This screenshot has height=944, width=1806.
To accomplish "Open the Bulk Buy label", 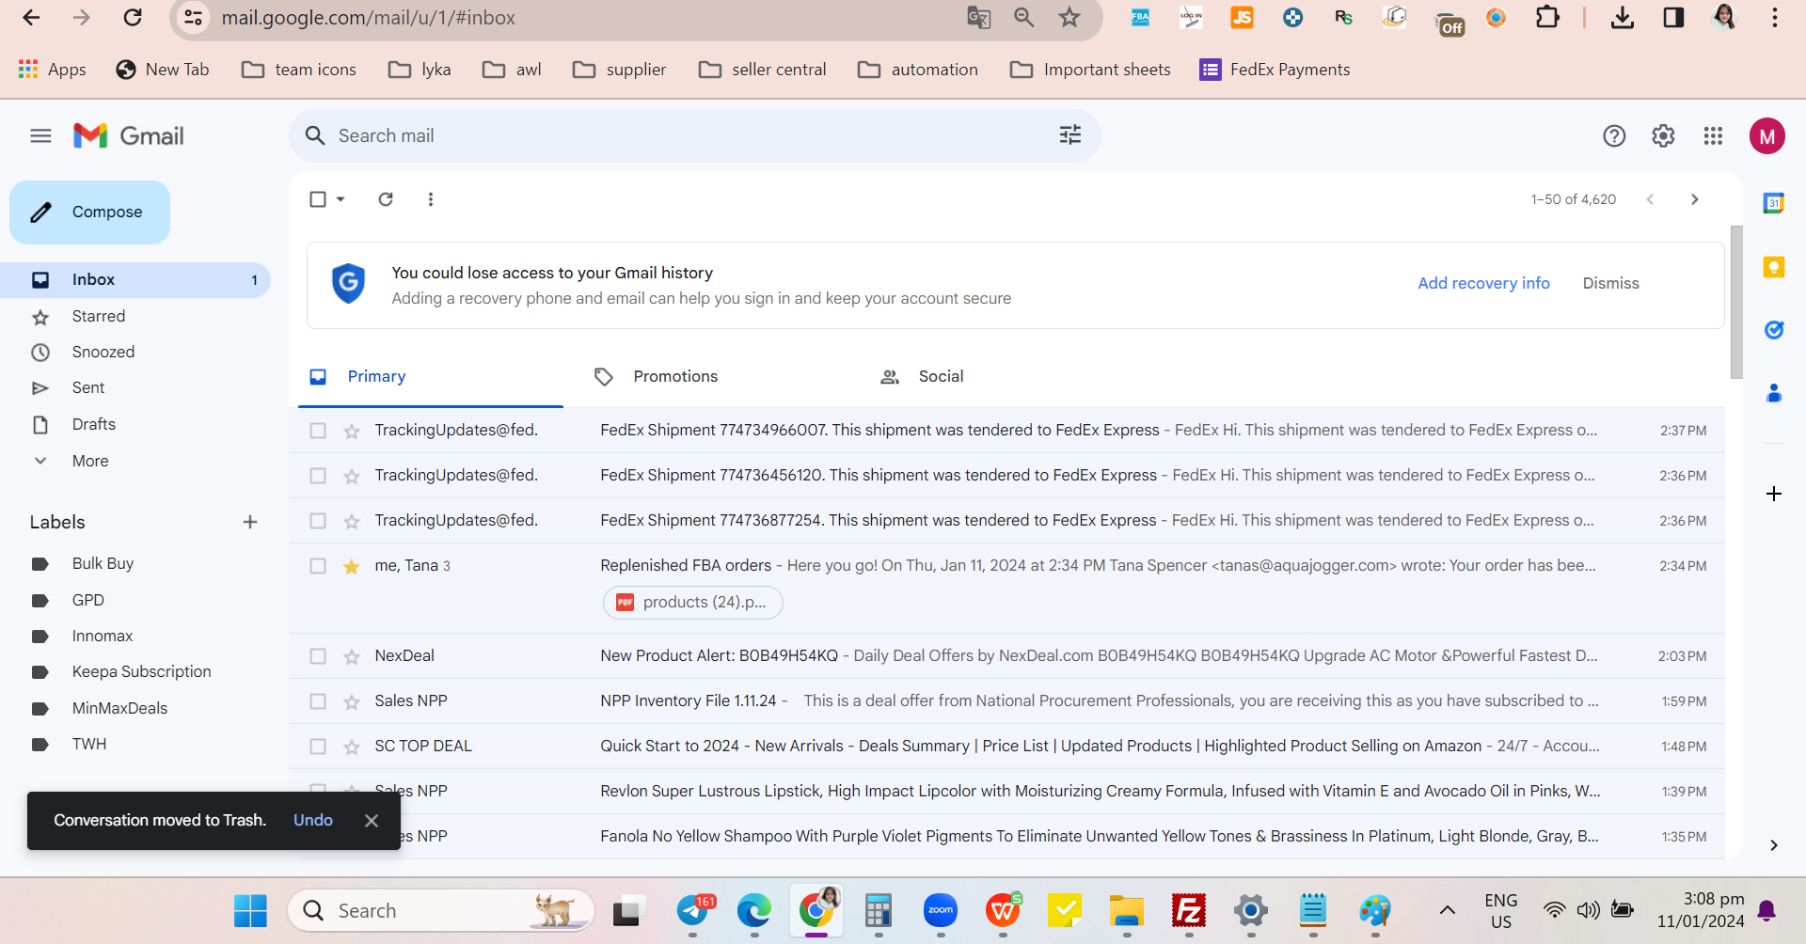I will (x=103, y=563).
